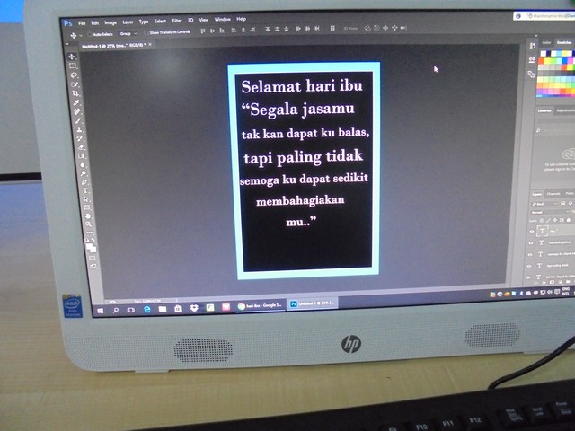Screen dimensions: 575x431
Task: Select the Brush tool
Action: (x=78, y=120)
